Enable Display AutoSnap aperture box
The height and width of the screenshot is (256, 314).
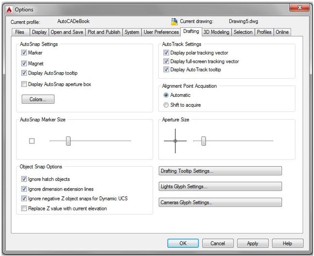pyautogui.click(x=24, y=84)
